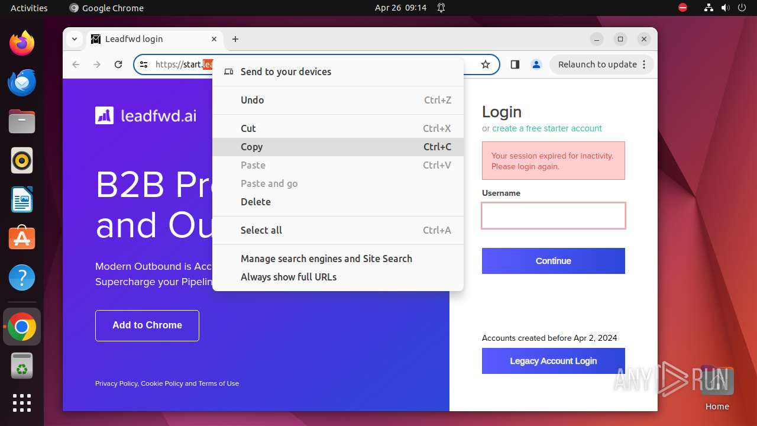Choose Delete in the context menu
Viewport: 757px width, 426px height.
[x=338, y=202]
